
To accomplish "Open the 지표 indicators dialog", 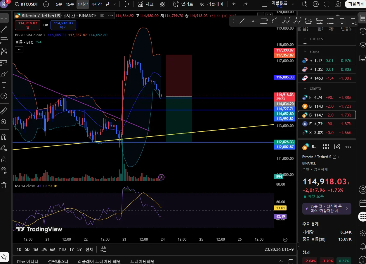I will point(145,4).
